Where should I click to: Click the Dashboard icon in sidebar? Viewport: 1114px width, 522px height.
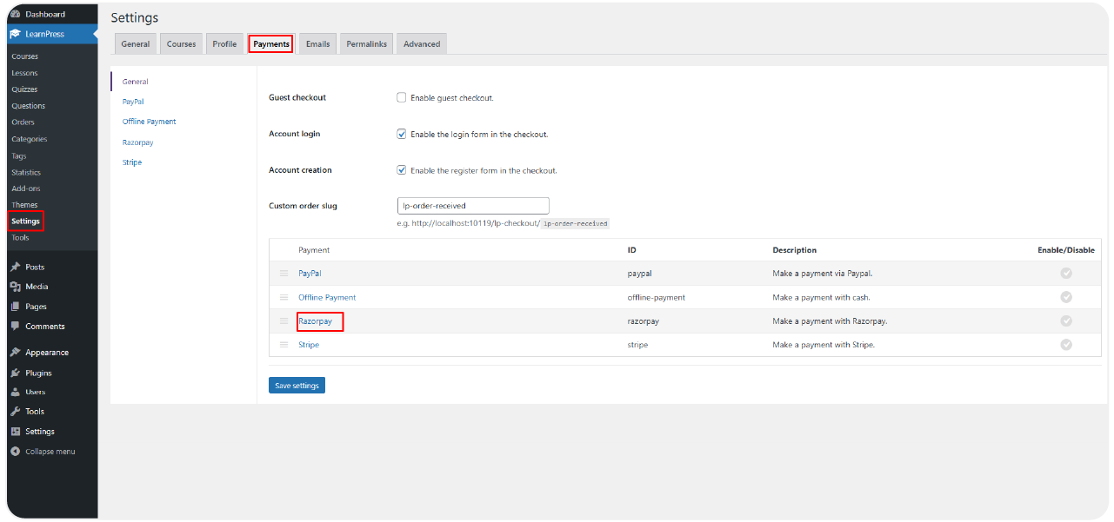click(x=16, y=14)
